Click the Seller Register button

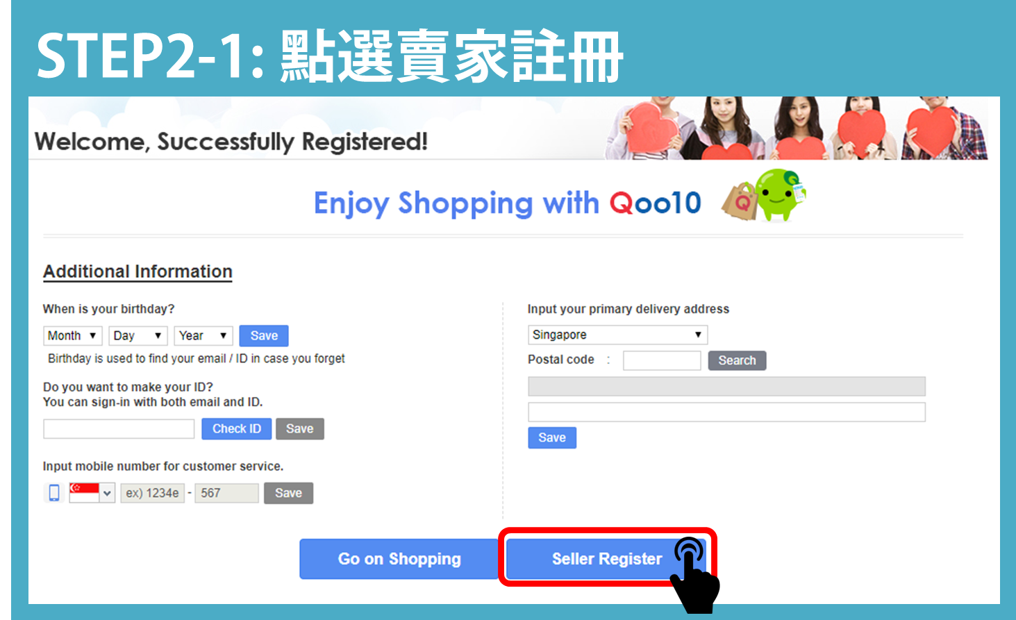click(606, 559)
